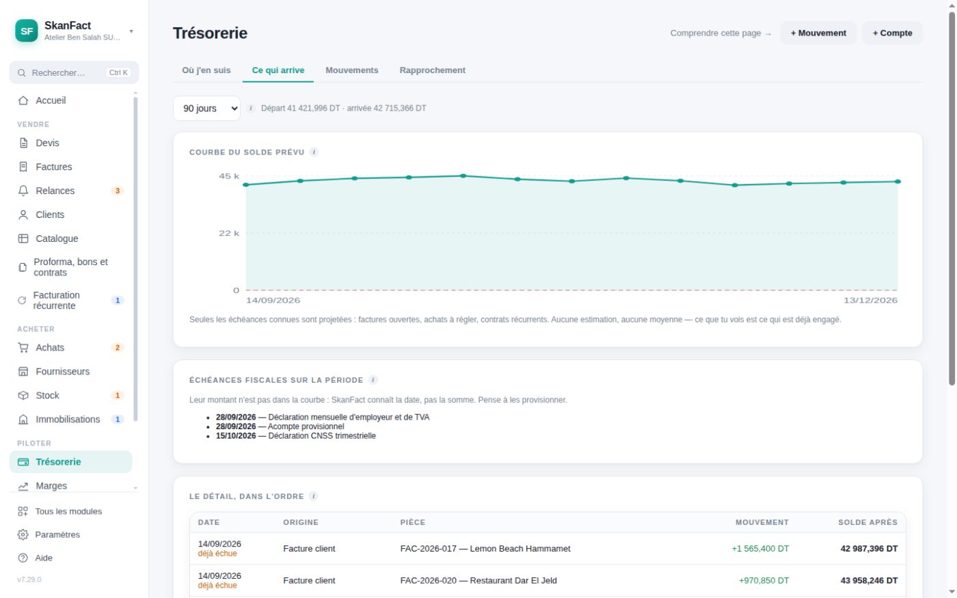This screenshot has width=957, height=598.
Task: Click the Immobilisations building icon
Action: (23, 420)
